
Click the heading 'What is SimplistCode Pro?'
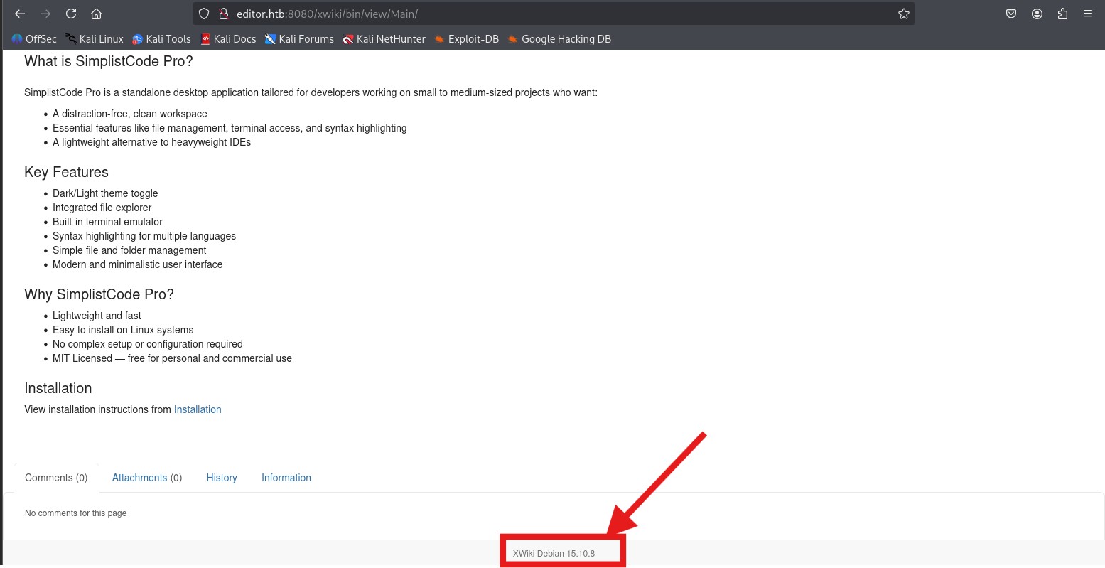tap(109, 61)
